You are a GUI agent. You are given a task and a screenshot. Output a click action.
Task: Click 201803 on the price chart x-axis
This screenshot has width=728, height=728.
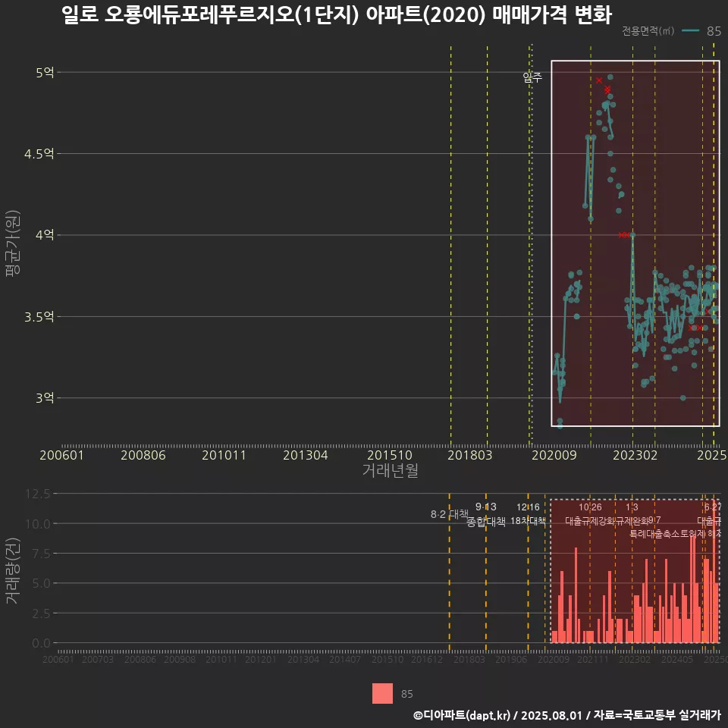(470, 455)
